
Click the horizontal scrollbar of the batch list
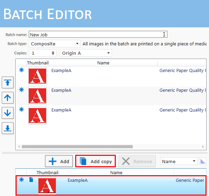coord(77,146)
